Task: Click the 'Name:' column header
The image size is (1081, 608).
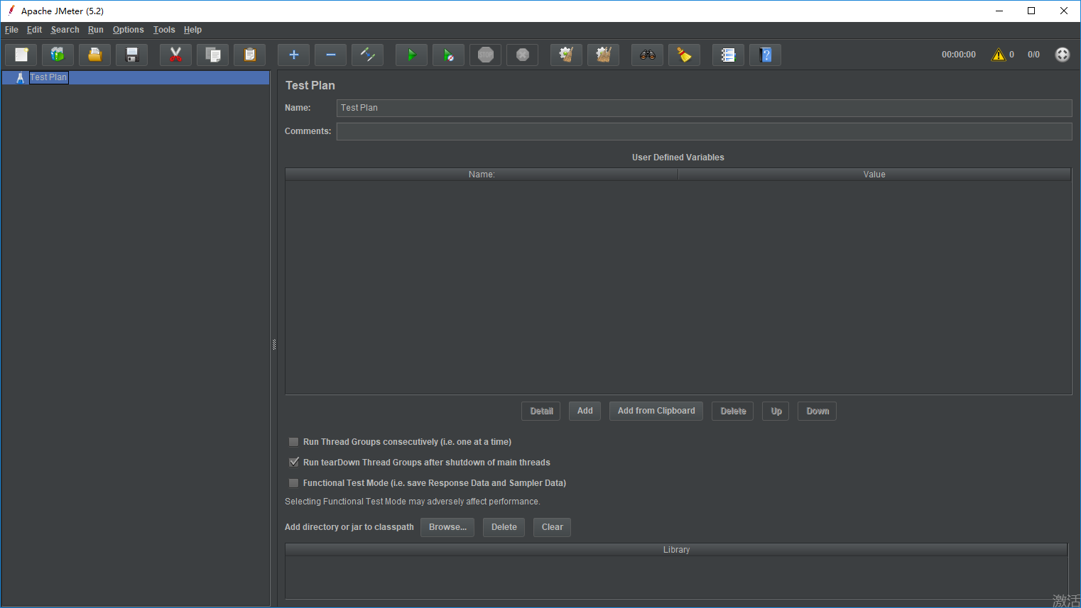Action: tap(482, 175)
